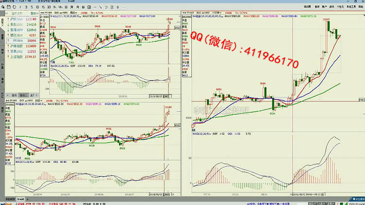Screen dimensions: 365x205
Task: Select the 沪铜 row in the watchlist
Action: tap(22, 19)
